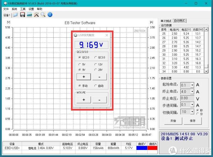Select row 25 in the run data table
Viewport: 213px width, 157px height.
click(x=182, y=34)
